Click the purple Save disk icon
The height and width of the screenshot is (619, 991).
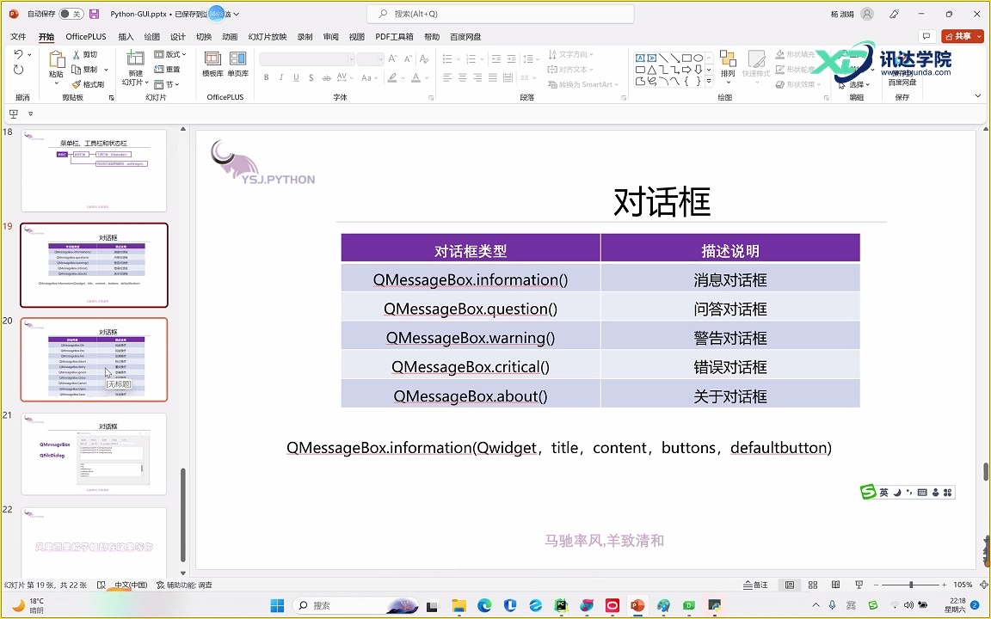(94, 14)
